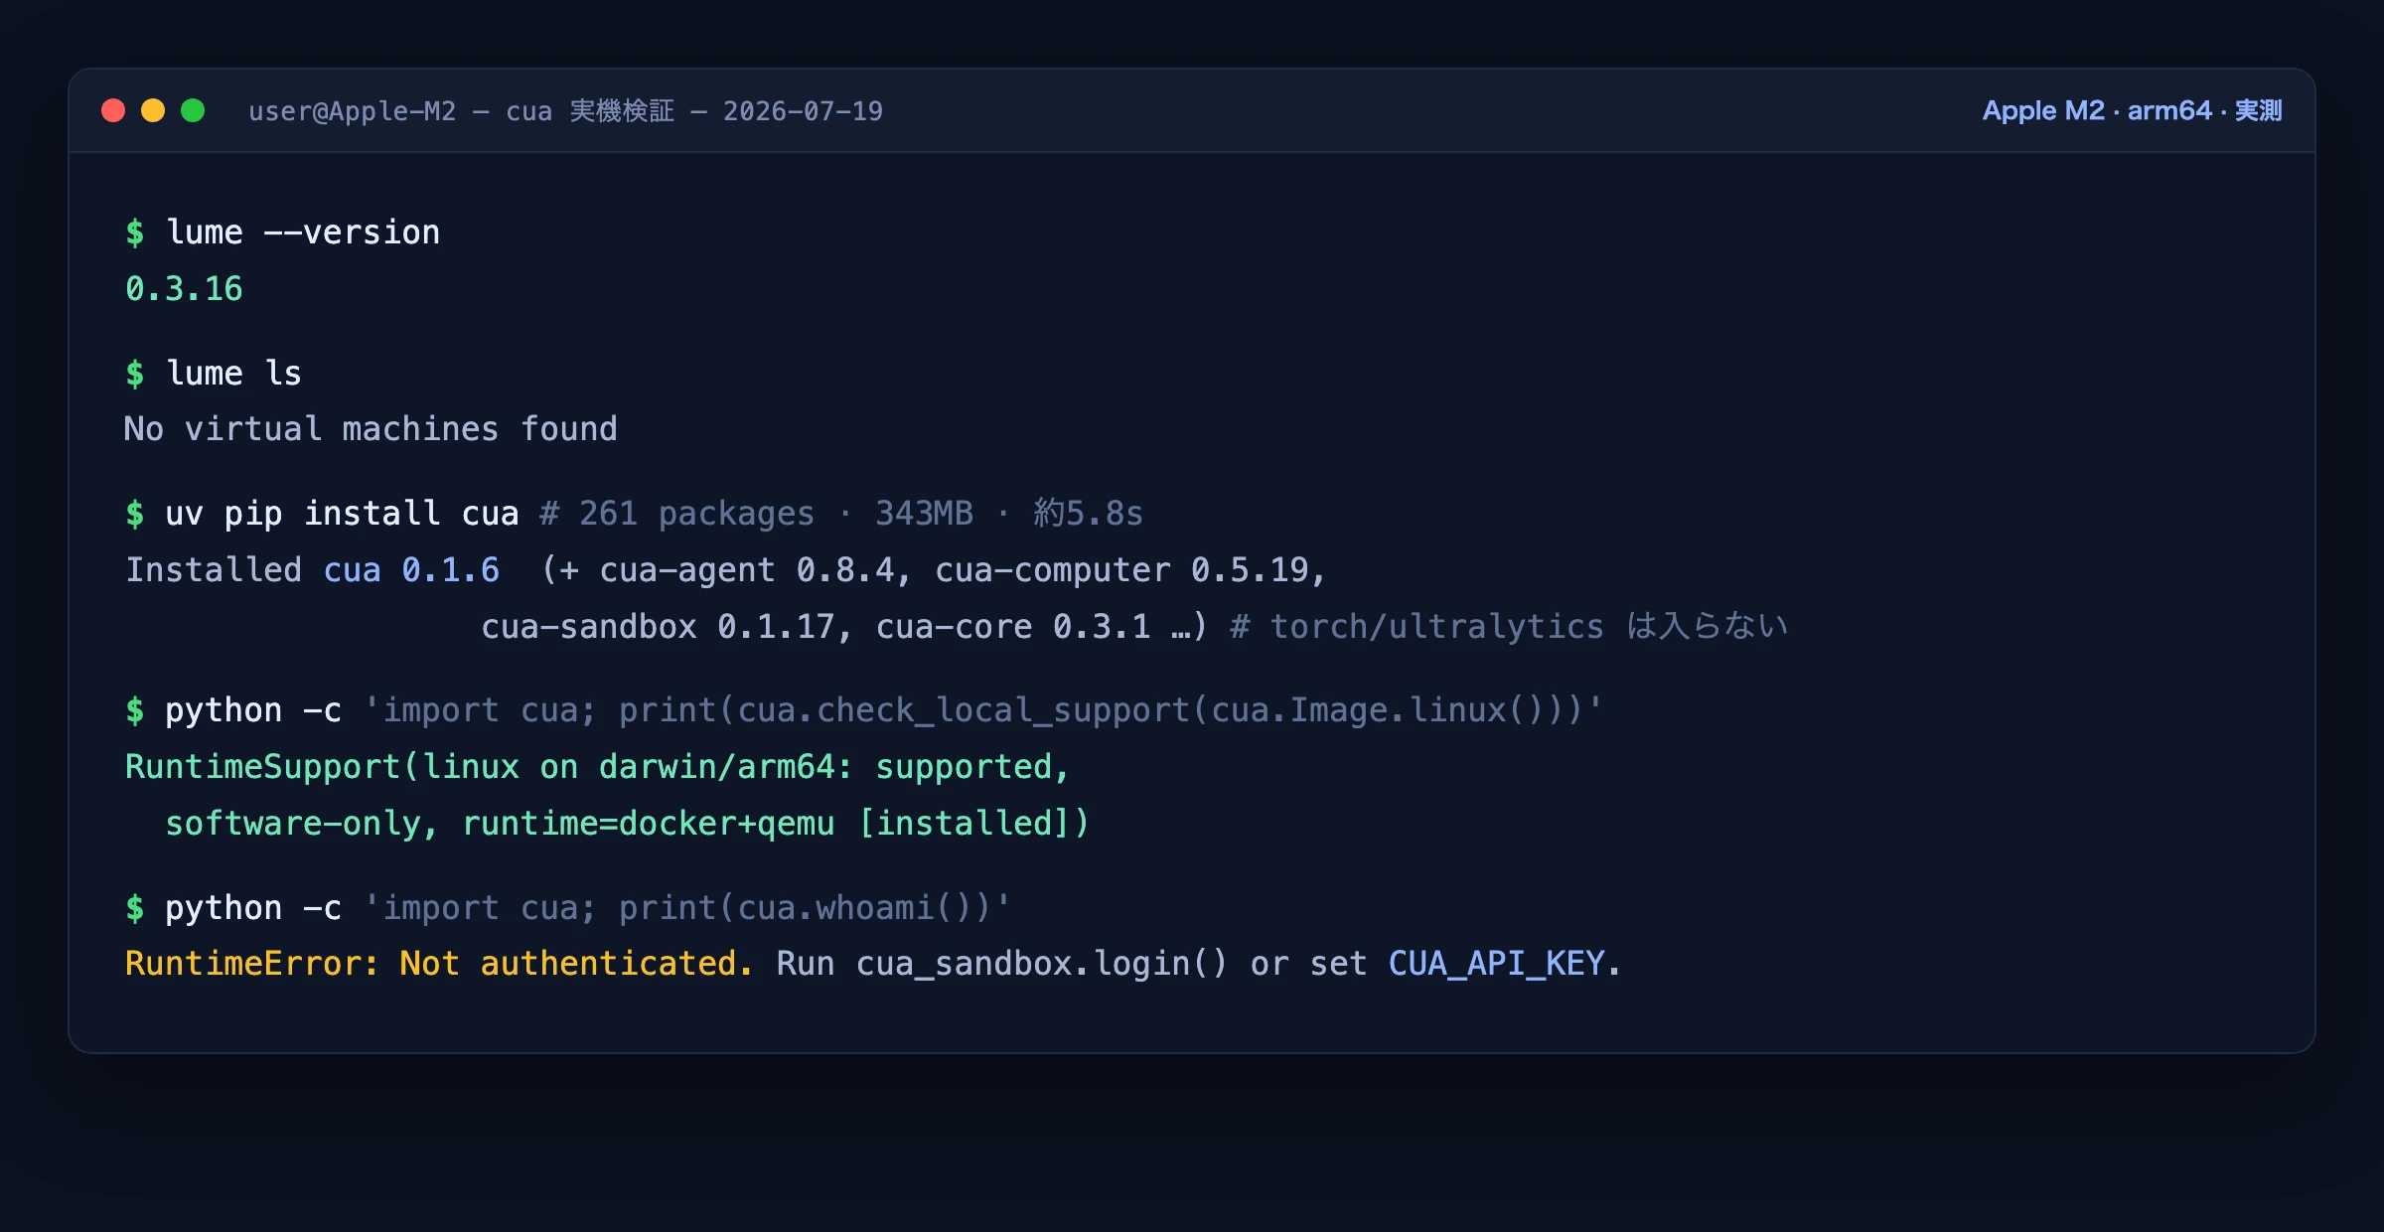Click the '# torch/ultralytics は入らない' comment
Screen dimensions: 2384x1232
(x=1509, y=627)
